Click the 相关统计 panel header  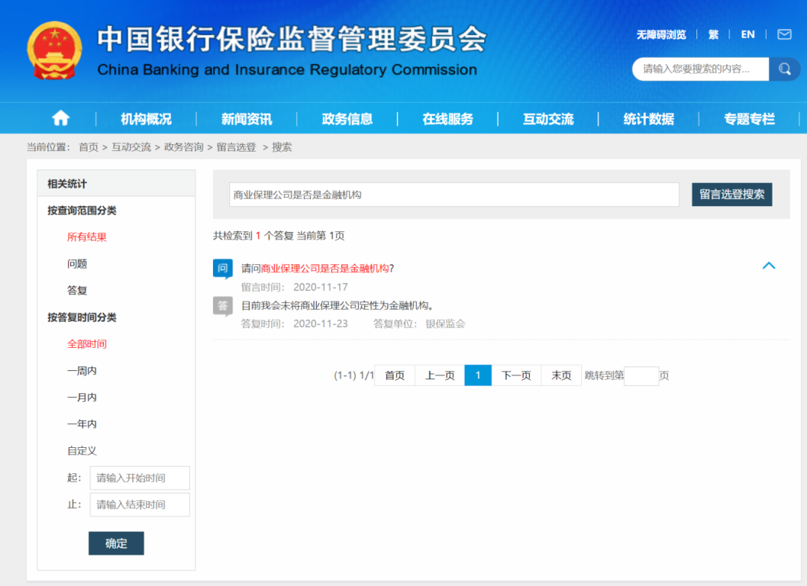[x=117, y=184]
